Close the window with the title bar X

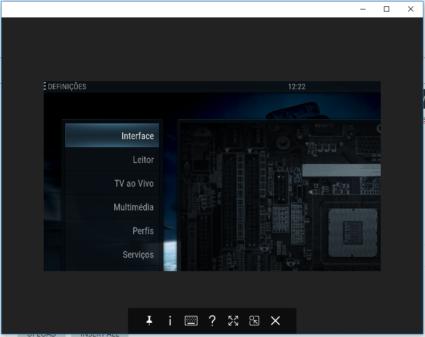tap(411, 9)
